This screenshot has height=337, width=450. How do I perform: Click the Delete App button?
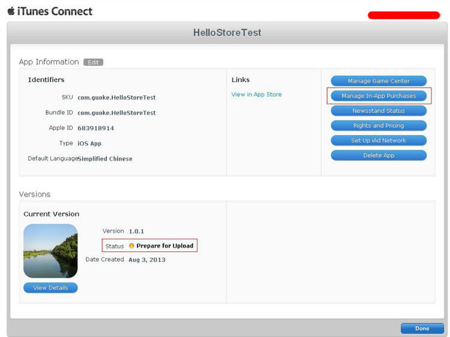coord(379,155)
